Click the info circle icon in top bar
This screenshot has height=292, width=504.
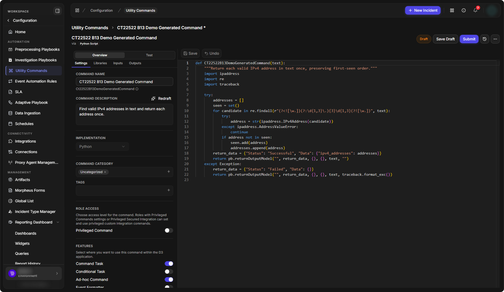pyautogui.click(x=464, y=10)
